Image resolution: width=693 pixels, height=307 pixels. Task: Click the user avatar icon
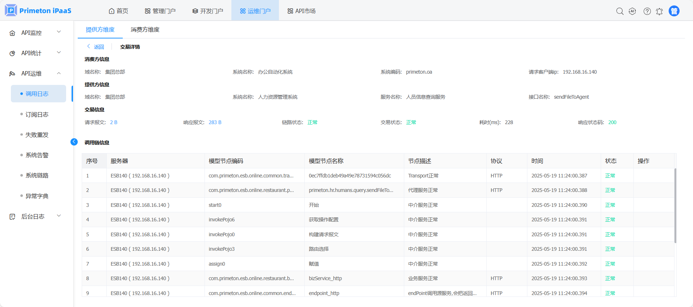tap(674, 11)
